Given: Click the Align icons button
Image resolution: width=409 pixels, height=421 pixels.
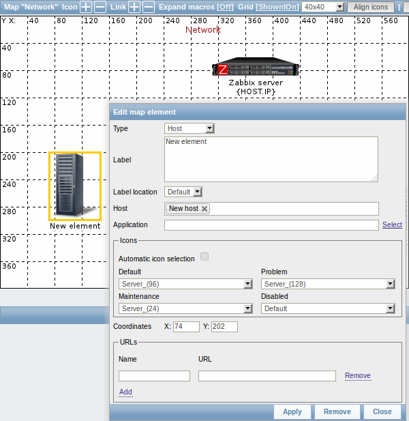Looking at the screenshot, I should 371,7.
